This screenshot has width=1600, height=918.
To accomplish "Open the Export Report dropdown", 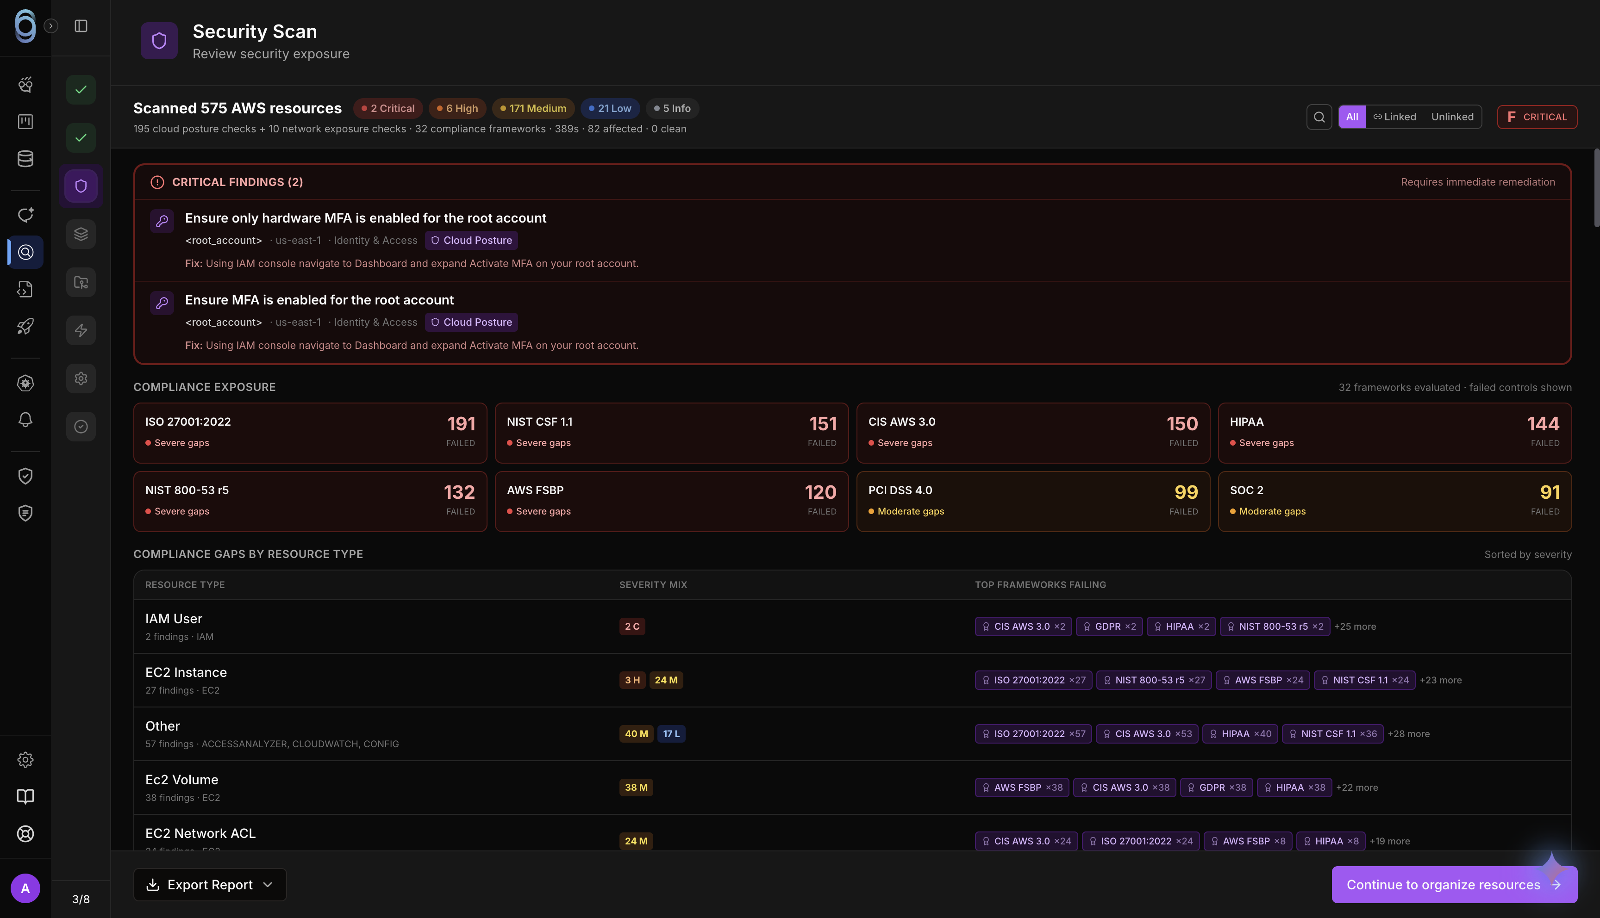I will pyautogui.click(x=210, y=885).
